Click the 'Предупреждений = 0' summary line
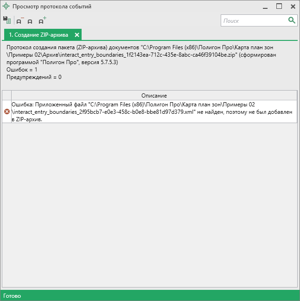 [34, 77]
